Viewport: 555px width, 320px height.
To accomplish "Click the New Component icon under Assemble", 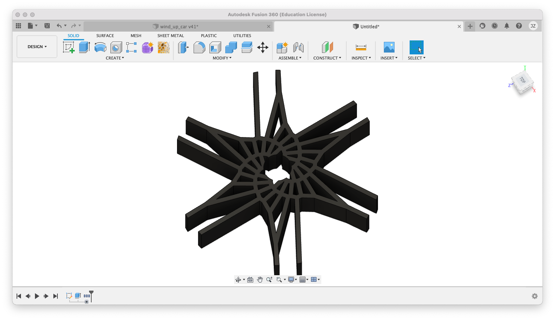I will click(282, 47).
